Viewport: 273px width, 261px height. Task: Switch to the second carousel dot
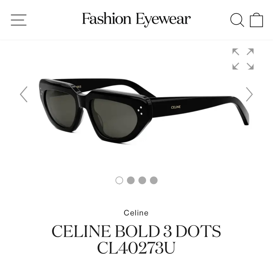(x=131, y=180)
